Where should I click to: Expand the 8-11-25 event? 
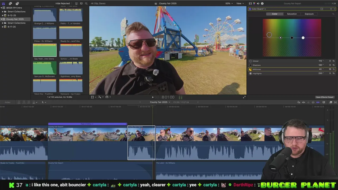(3, 27)
